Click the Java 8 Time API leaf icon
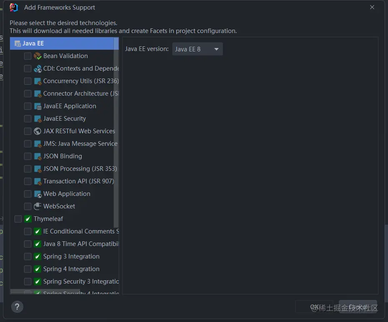The height and width of the screenshot is (322, 388). pyautogui.click(x=38, y=244)
